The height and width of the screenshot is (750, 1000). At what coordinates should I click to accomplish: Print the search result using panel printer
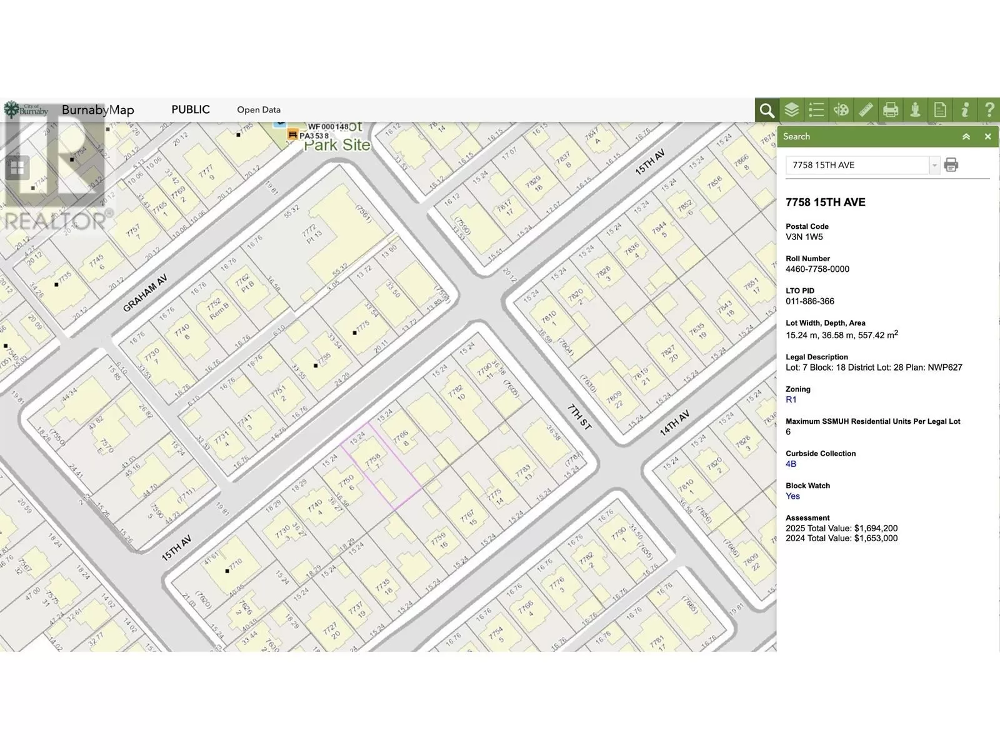(951, 165)
